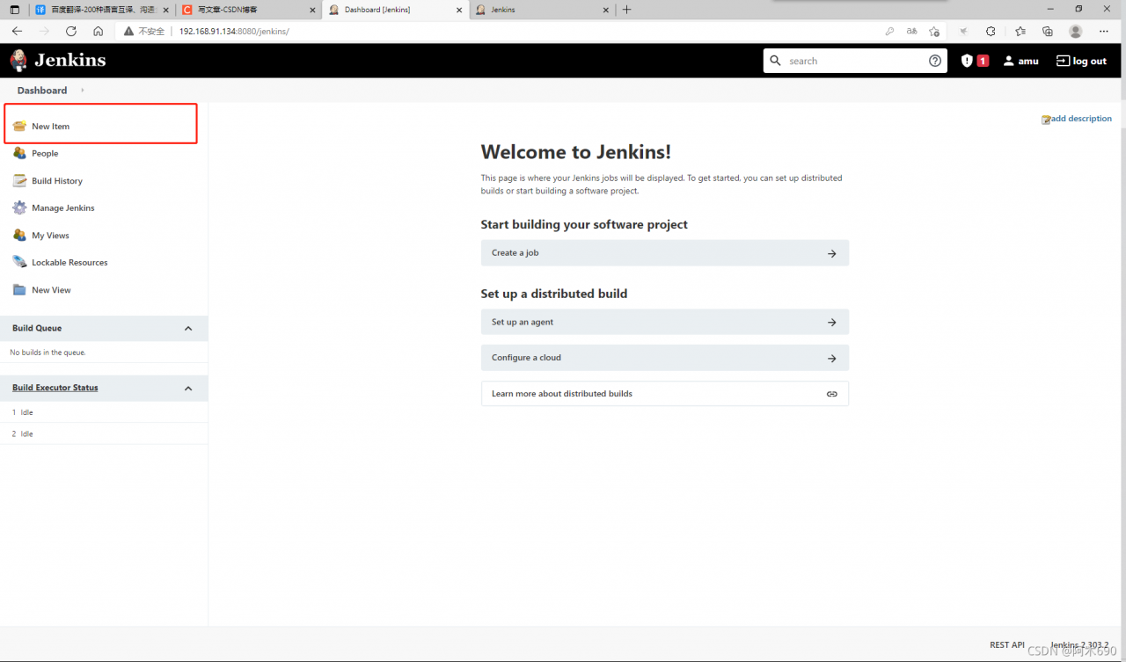The height and width of the screenshot is (662, 1126).
Task: Click "No builds in the queue." text
Action: (48, 353)
